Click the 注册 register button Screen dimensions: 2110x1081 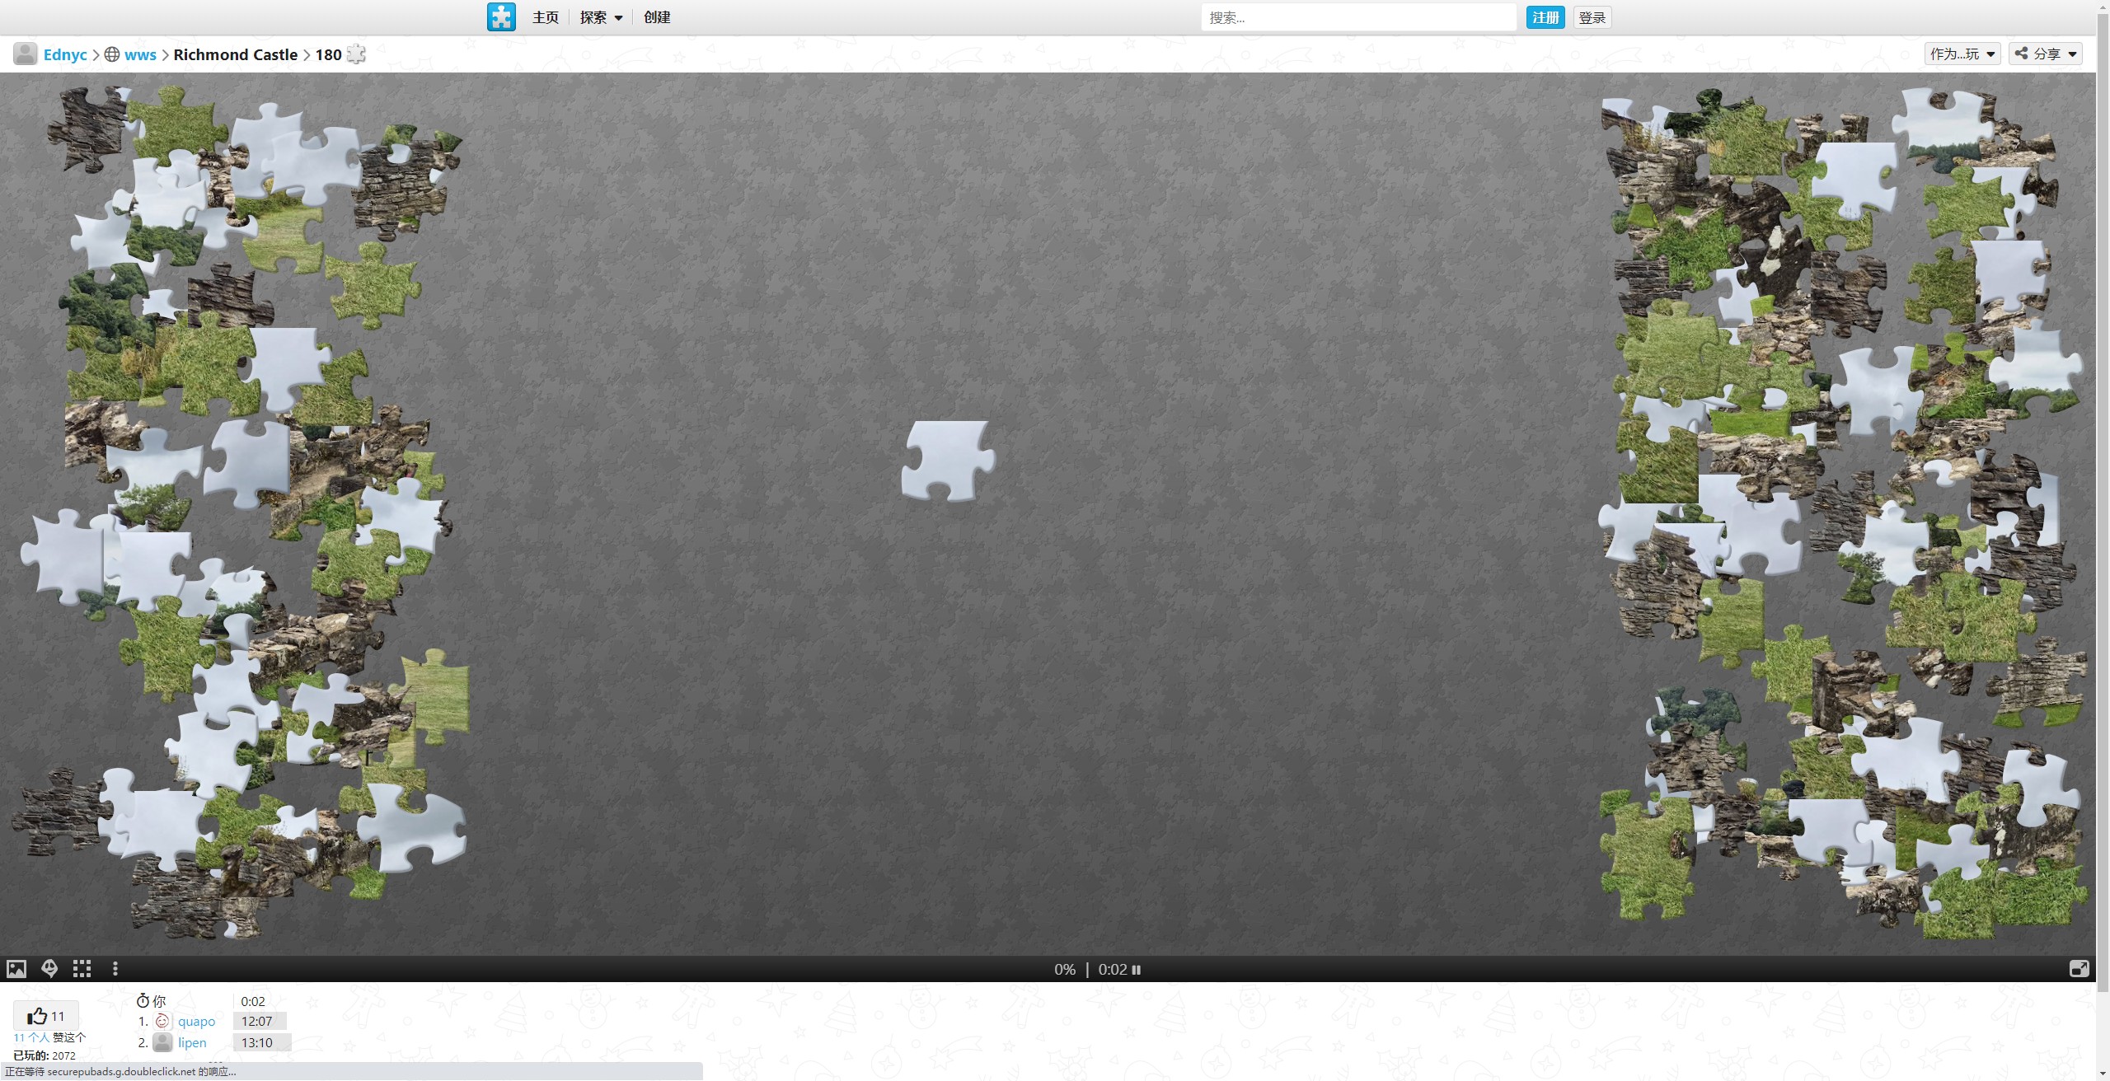coord(1545,17)
